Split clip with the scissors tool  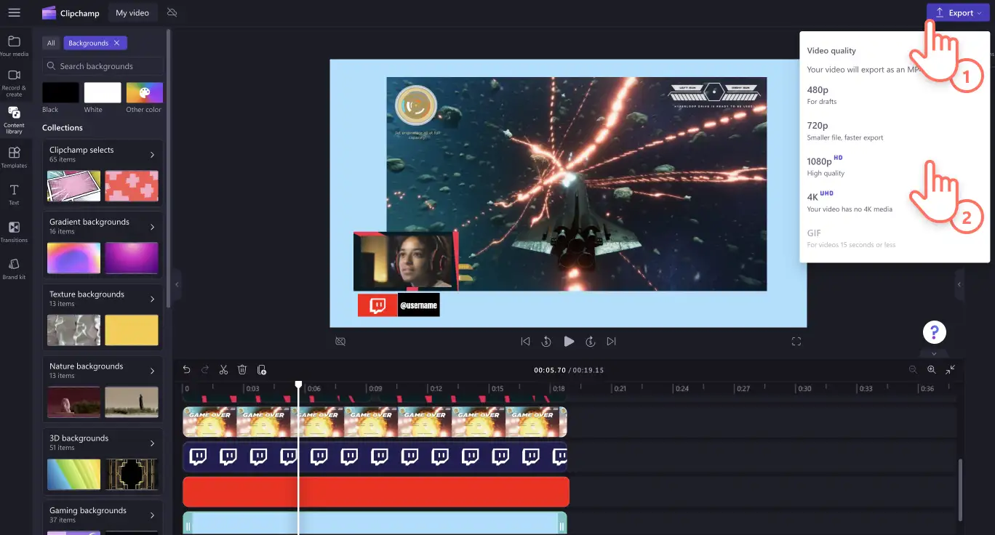[224, 369]
